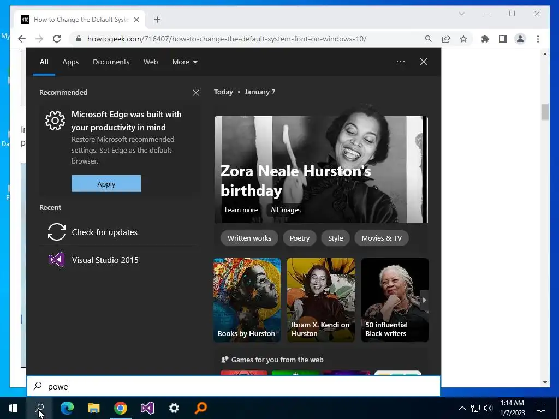This screenshot has width=559, height=419.
Task: Toggle Chrome side panel
Action: click(x=503, y=39)
